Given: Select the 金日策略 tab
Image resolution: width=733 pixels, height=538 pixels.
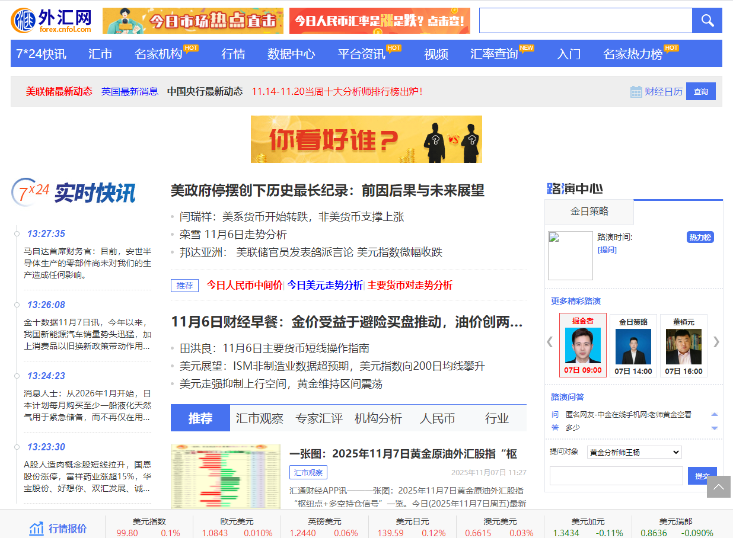Looking at the screenshot, I should tap(589, 212).
